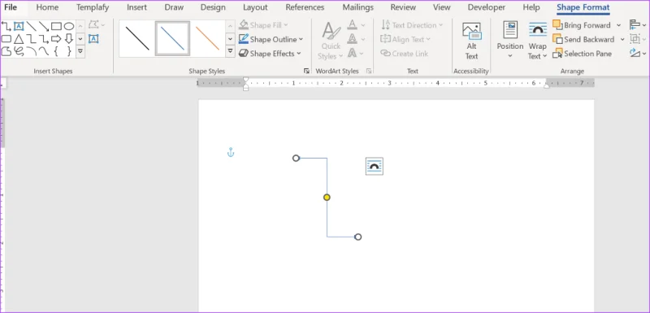Switch to the Layout tab

(x=255, y=7)
